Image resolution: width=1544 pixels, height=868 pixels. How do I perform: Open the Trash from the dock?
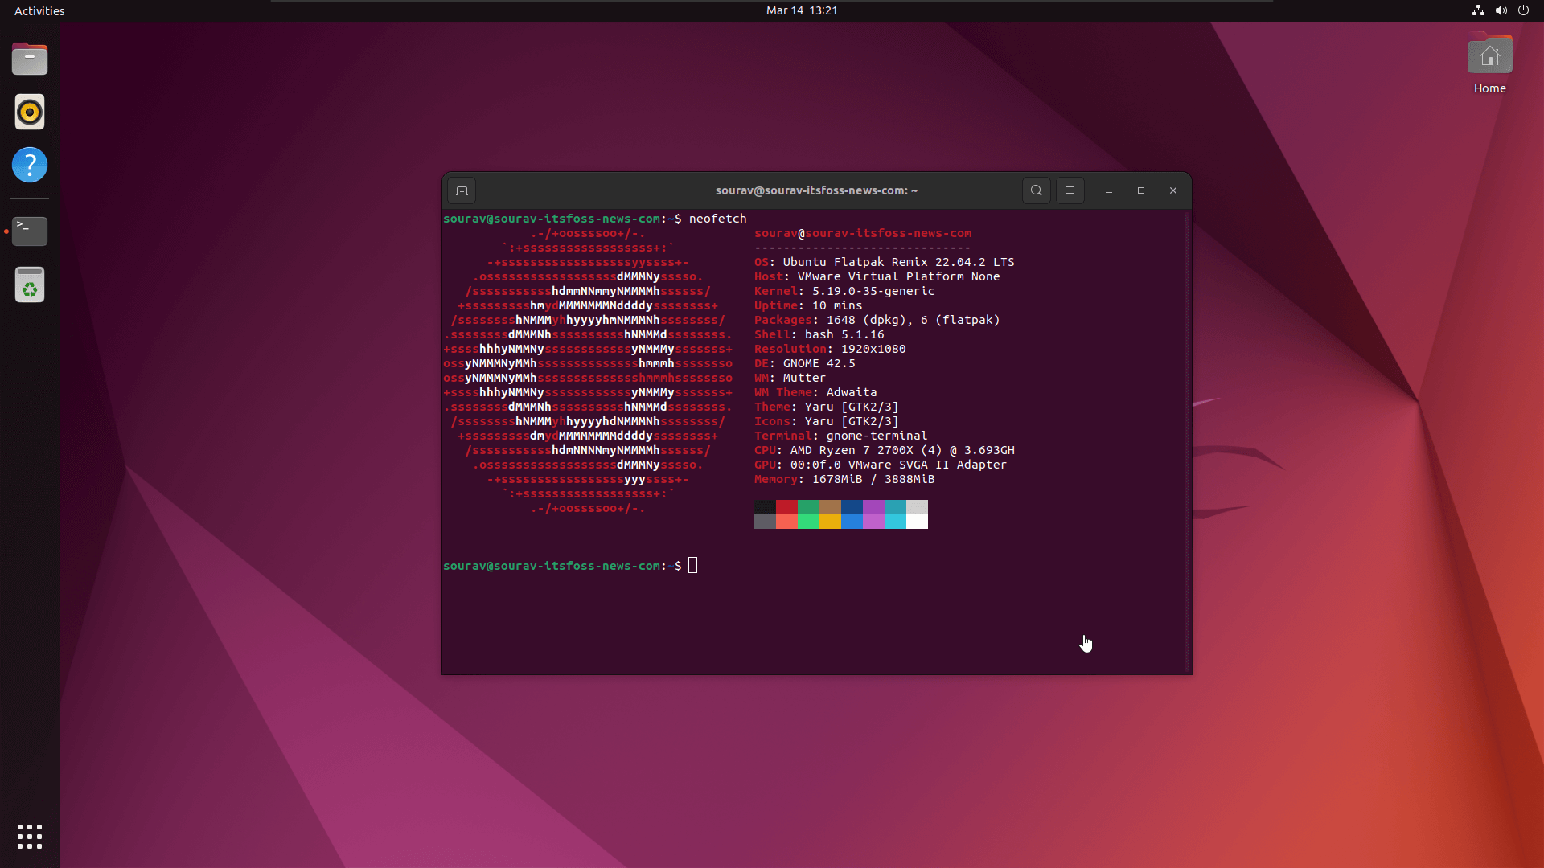click(x=29, y=285)
